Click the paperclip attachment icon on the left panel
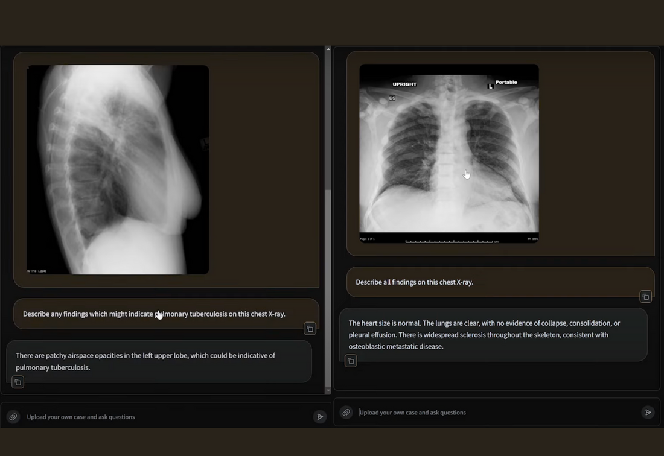 click(x=13, y=416)
